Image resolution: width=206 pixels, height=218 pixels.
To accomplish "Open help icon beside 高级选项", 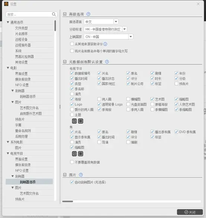I will (x=88, y=14).
